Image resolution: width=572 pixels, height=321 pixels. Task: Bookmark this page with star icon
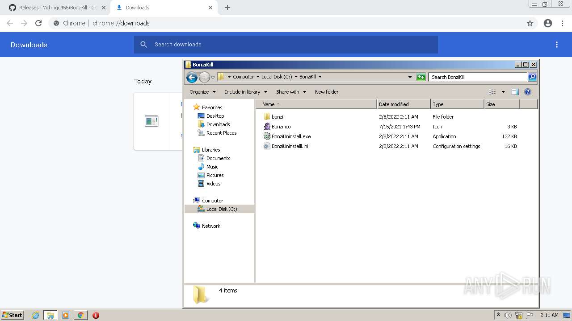tap(530, 23)
